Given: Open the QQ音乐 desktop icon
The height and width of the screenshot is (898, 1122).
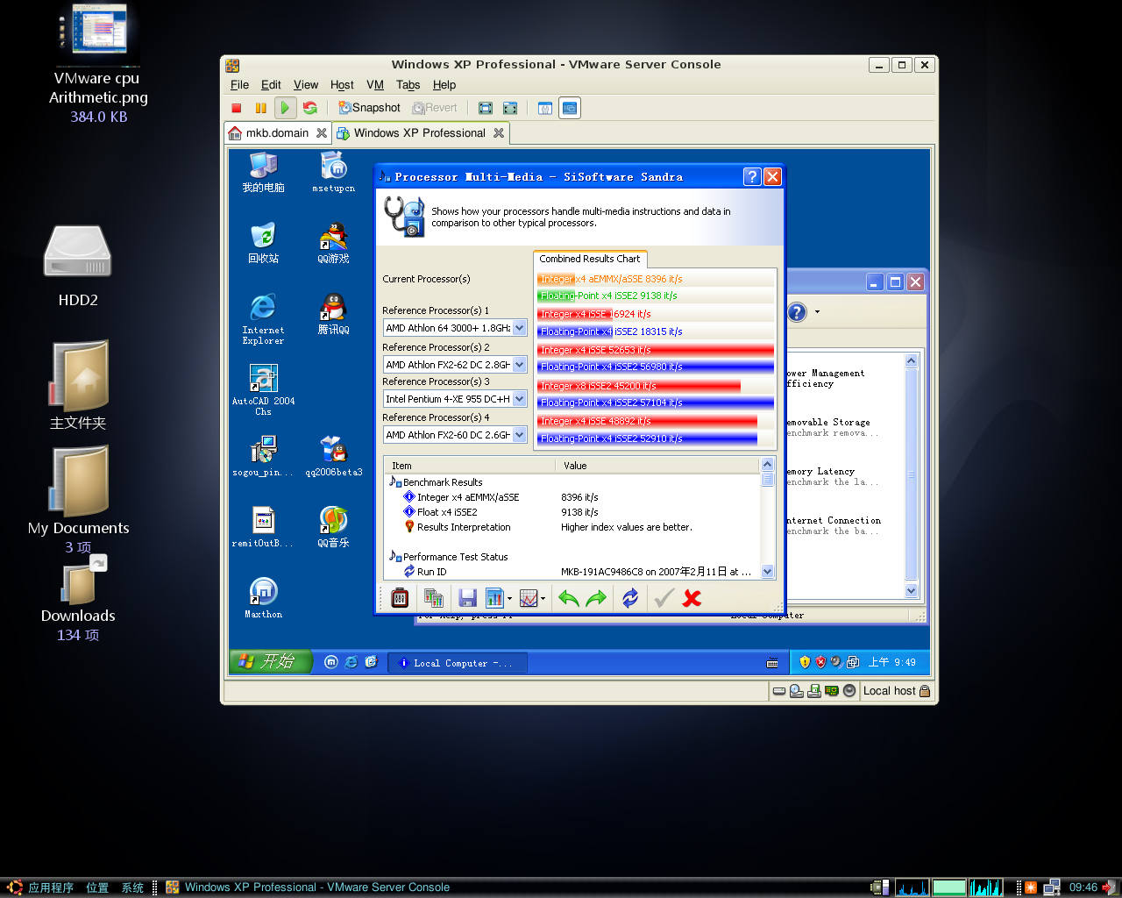Looking at the screenshot, I should 333,526.
